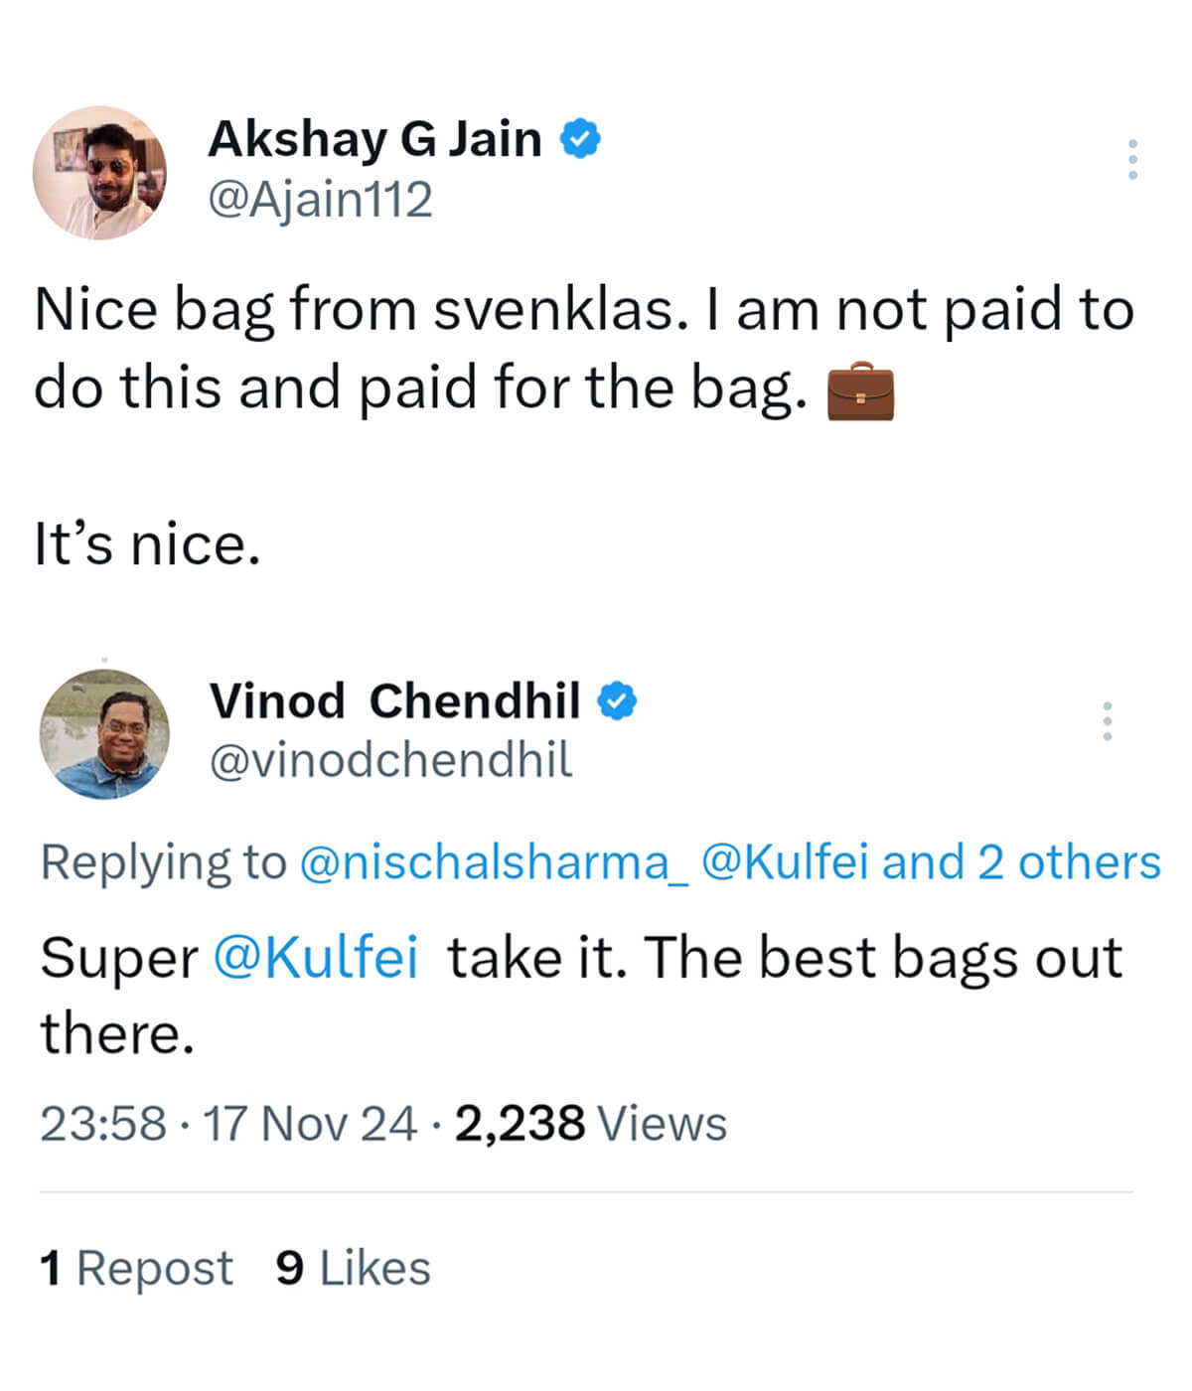Show the 1 Repost list
The image size is (1192, 1391).
(136, 1269)
